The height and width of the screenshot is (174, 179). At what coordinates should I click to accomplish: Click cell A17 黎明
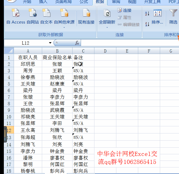click(28, 164)
